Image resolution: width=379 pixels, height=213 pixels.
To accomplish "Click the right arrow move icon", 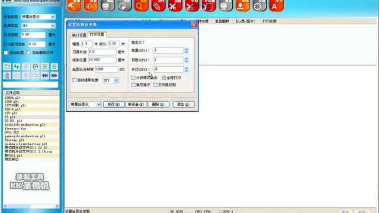I will pos(36,76).
